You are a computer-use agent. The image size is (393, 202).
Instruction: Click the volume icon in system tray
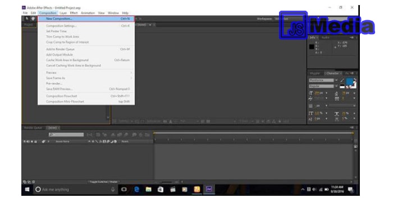[x=314, y=190]
